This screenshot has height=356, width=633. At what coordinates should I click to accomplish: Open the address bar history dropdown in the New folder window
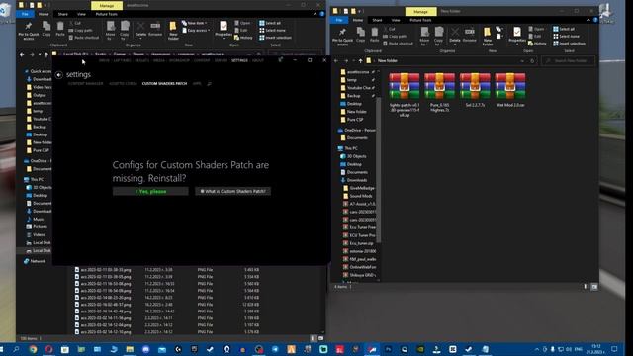click(522, 61)
